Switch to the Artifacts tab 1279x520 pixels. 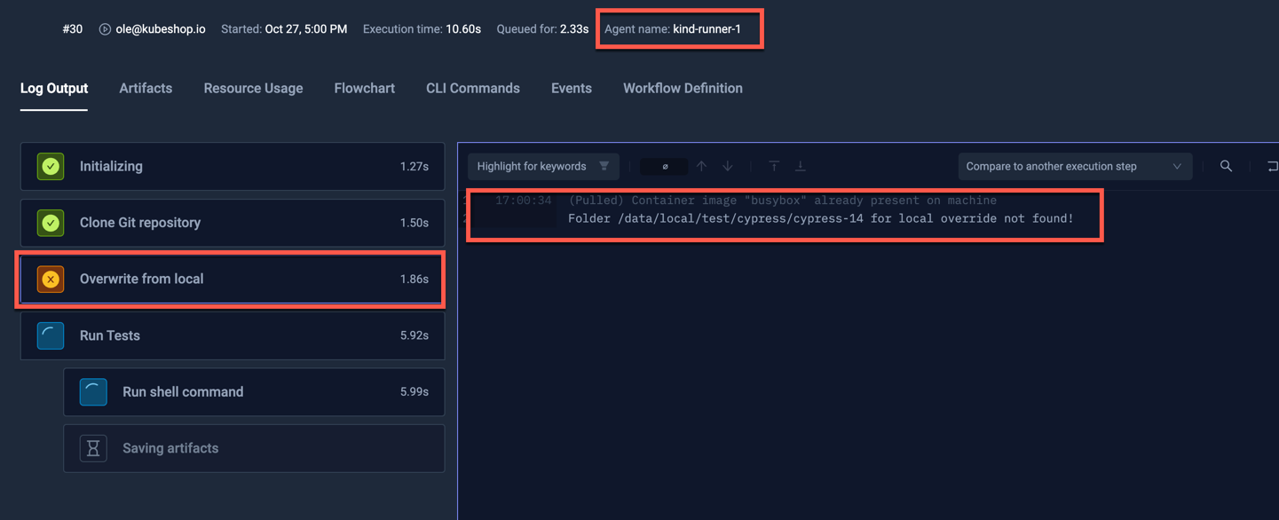pyautogui.click(x=146, y=88)
